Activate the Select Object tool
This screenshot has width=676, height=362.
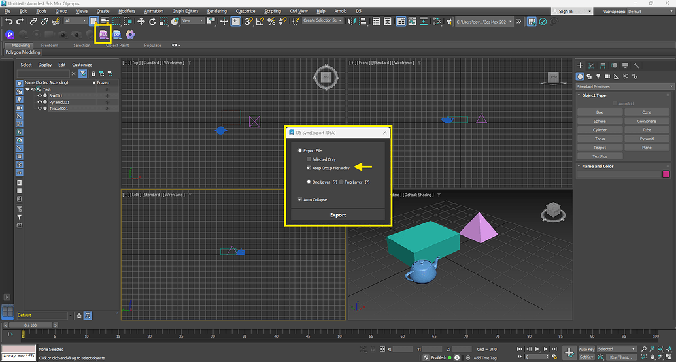point(93,21)
